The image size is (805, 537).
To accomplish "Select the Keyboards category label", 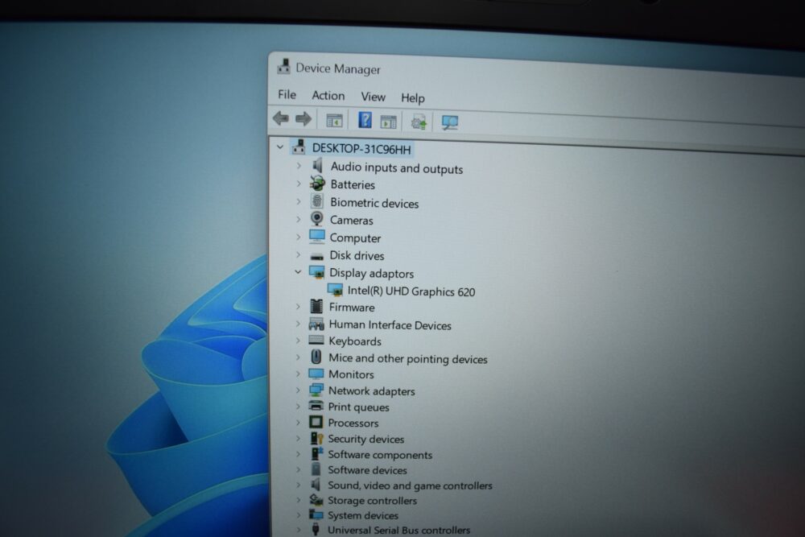I will [x=355, y=341].
